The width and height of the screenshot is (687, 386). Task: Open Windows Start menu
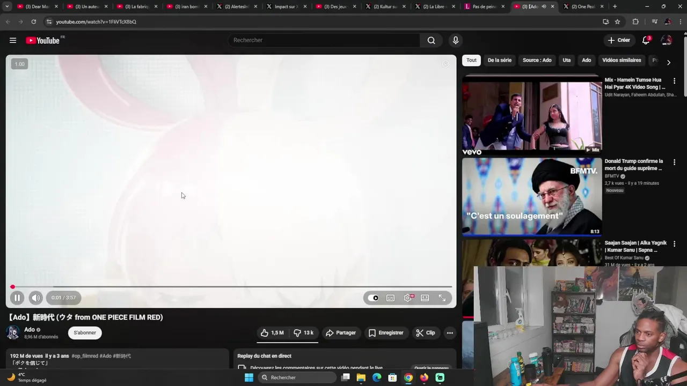point(249,377)
